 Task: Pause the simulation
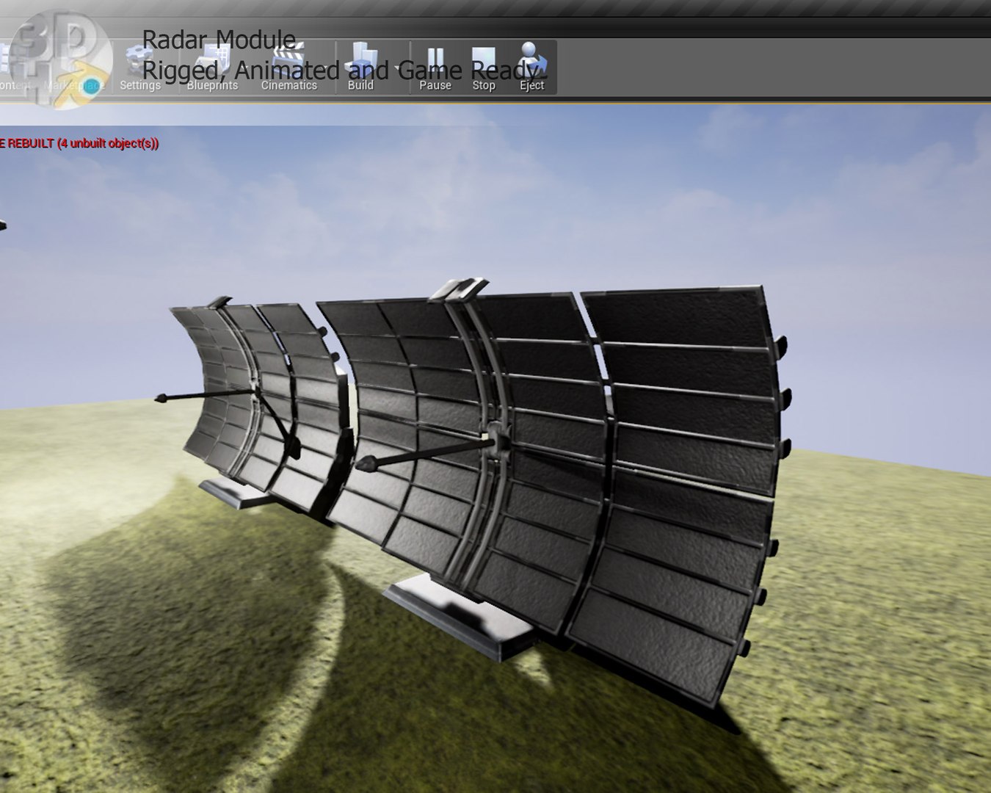[x=435, y=68]
